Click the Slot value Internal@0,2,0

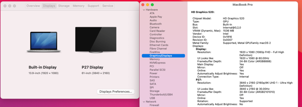coord(232,28)
